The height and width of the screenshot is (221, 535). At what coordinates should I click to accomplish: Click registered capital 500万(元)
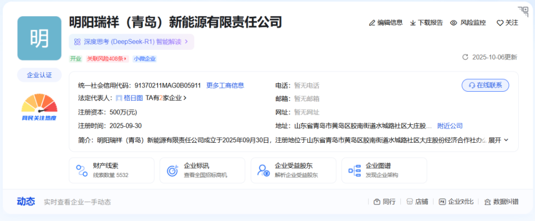[x=123, y=112]
